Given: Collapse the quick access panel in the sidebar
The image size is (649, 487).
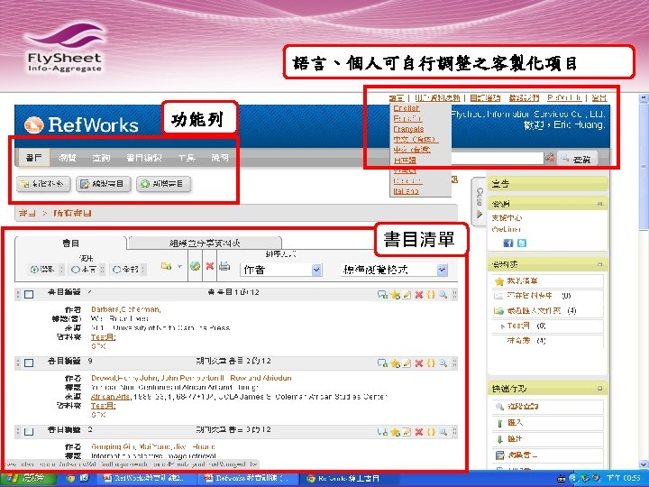Looking at the screenshot, I should (x=599, y=389).
